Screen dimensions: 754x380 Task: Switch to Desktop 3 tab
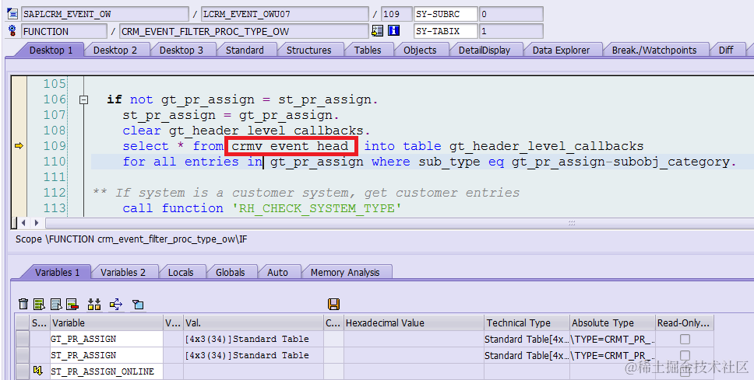[181, 50]
